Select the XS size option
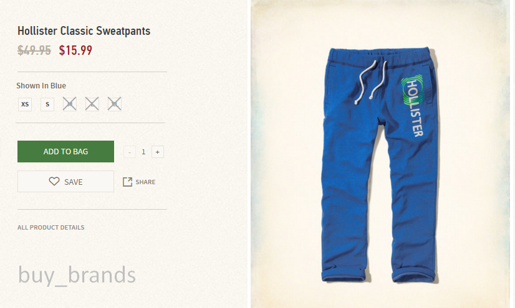Screen dimensions: 515x308 [25, 104]
